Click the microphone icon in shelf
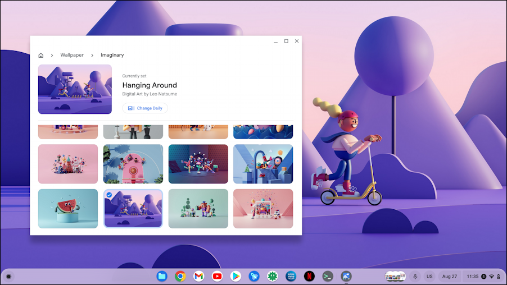The width and height of the screenshot is (507, 285). click(415, 276)
